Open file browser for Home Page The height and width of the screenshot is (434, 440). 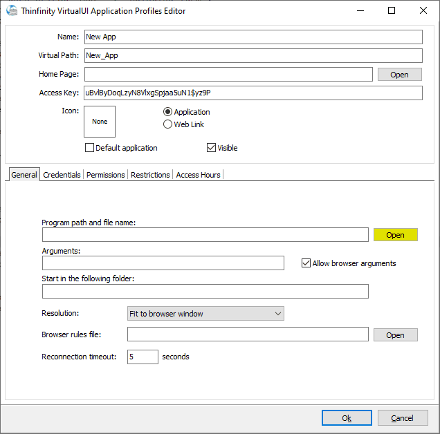(x=399, y=75)
